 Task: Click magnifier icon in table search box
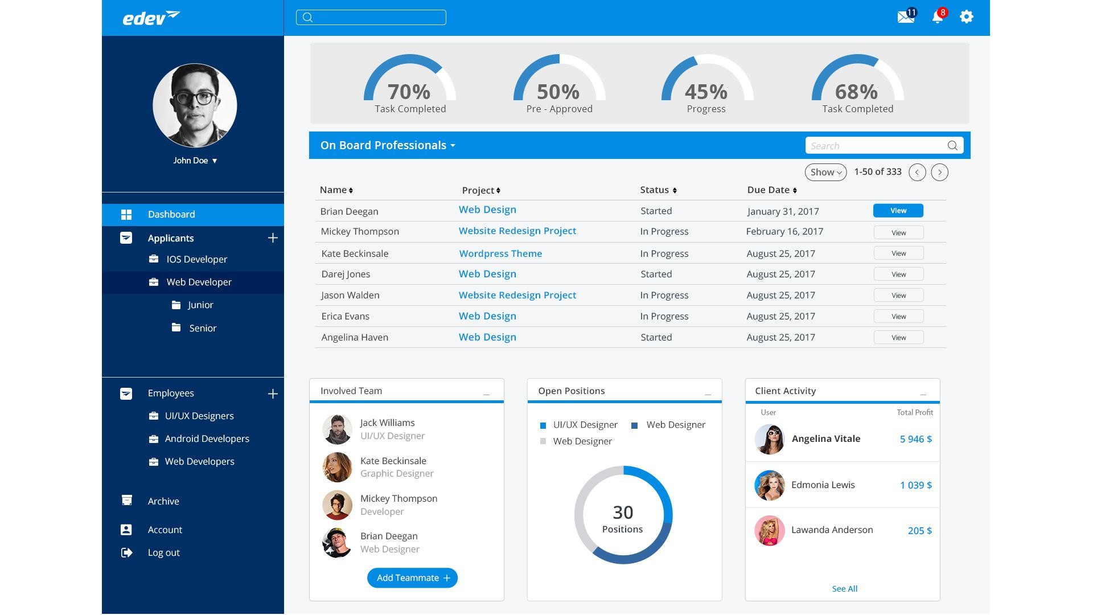point(952,146)
